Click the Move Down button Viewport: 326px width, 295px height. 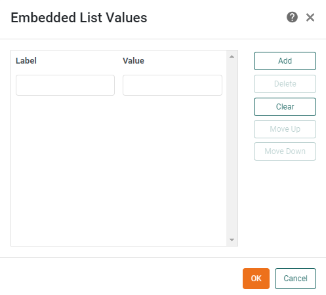[285, 151]
